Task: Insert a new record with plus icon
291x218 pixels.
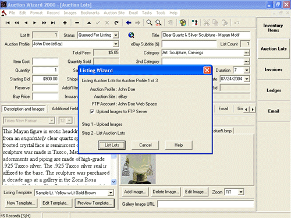Action: click(x=65, y=23)
